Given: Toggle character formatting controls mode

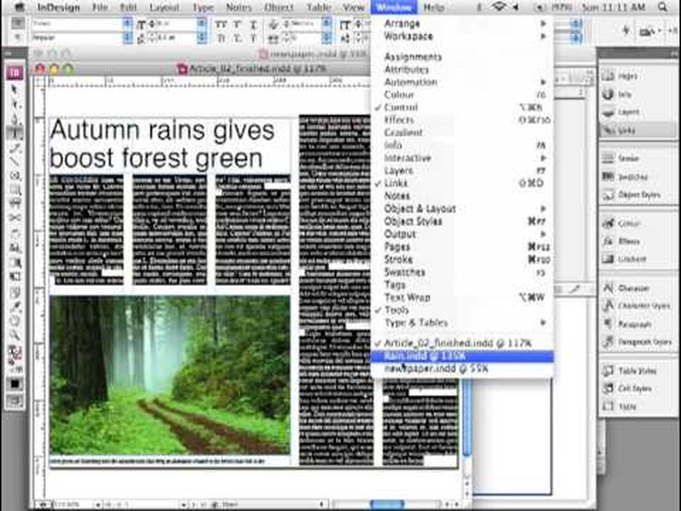Looking at the screenshot, I should pos(17,24).
